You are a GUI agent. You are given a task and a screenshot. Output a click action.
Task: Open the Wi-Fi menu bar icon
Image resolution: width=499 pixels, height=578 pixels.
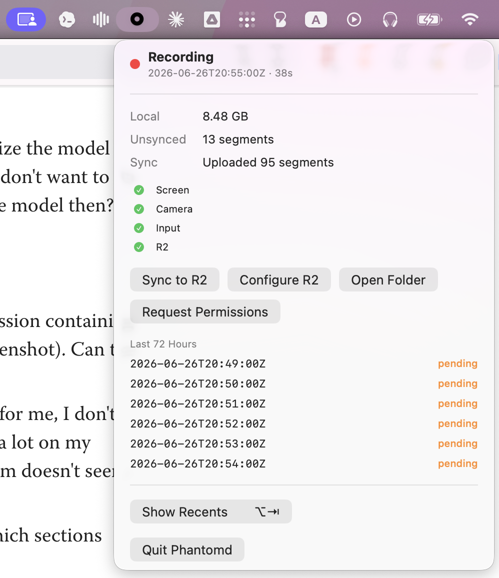(470, 19)
